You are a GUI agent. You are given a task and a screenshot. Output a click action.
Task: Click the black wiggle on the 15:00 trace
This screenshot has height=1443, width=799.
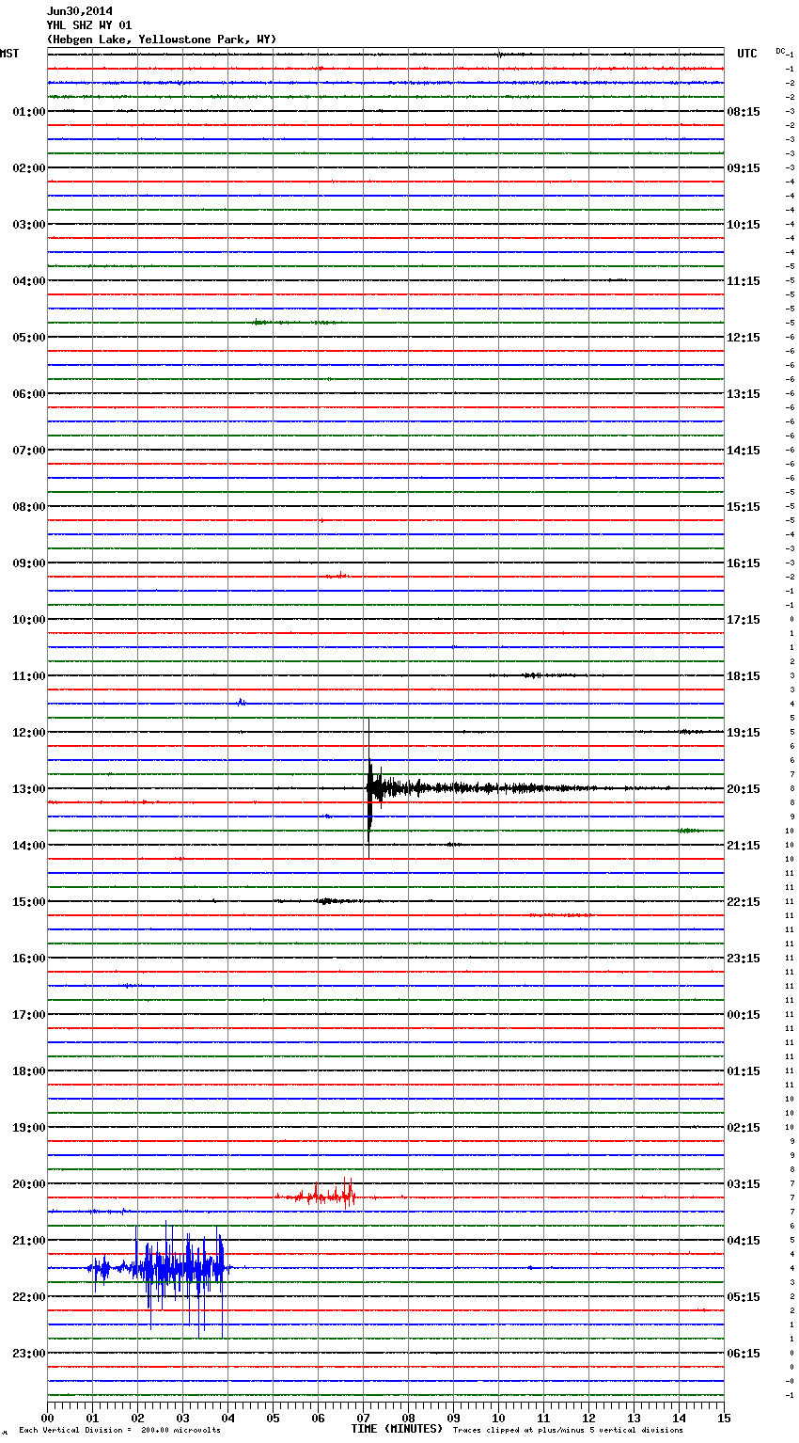tap(329, 901)
